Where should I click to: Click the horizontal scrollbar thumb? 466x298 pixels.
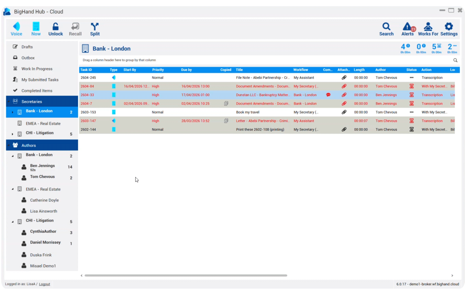click(186, 275)
